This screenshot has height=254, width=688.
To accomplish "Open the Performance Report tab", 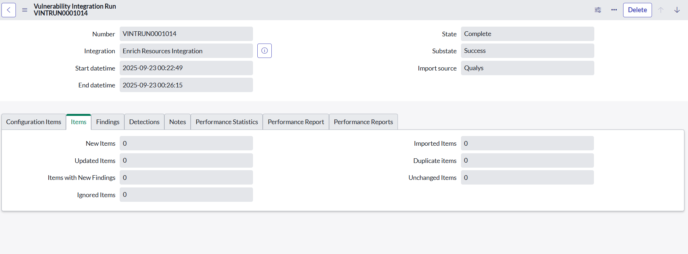I will (296, 122).
